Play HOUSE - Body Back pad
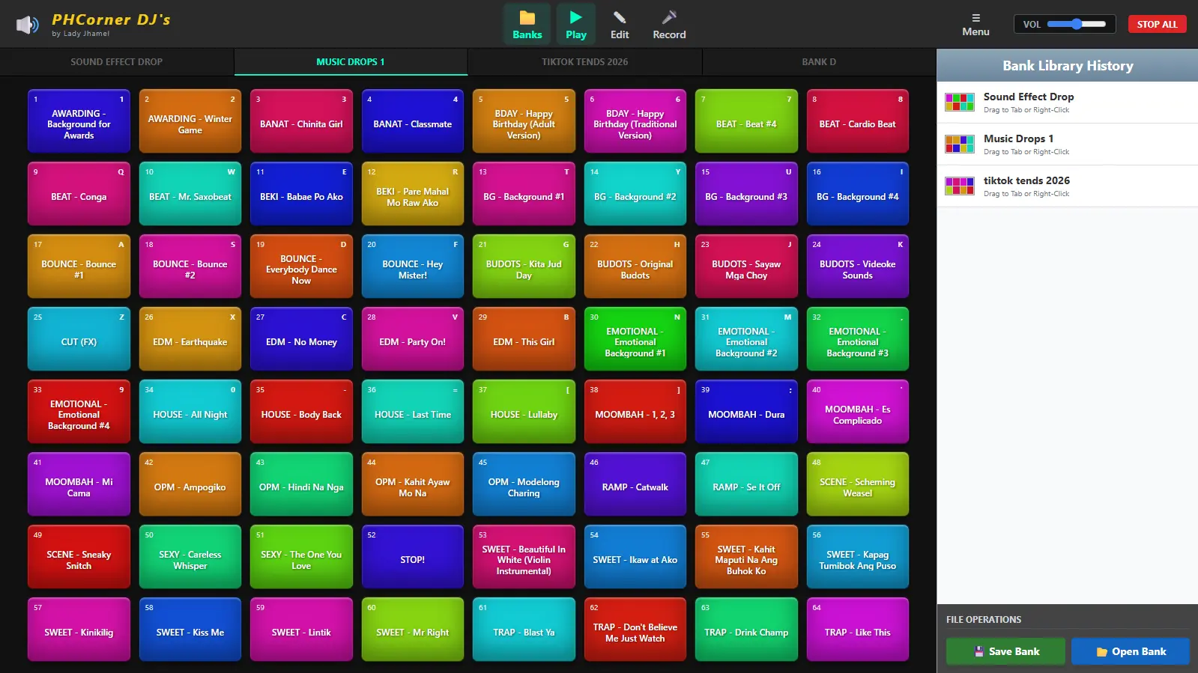The image size is (1198, 673). point(301,411)
